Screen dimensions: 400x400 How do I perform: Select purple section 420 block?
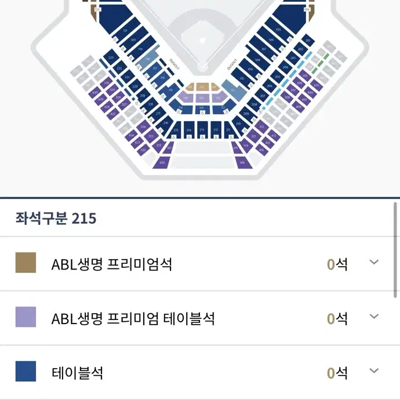coord(162,162)
